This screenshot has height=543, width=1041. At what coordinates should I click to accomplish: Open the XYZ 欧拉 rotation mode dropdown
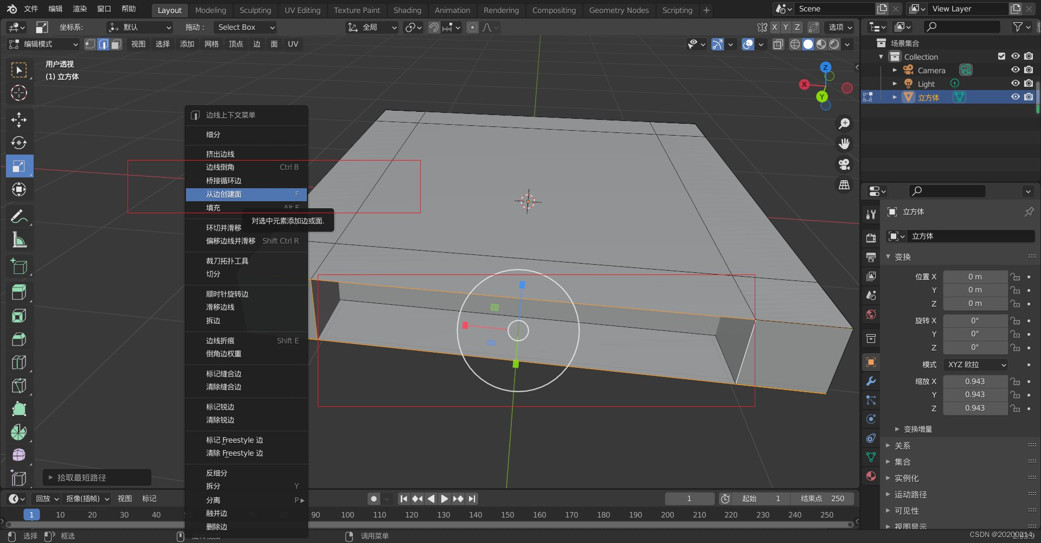[x=975, y=365]
